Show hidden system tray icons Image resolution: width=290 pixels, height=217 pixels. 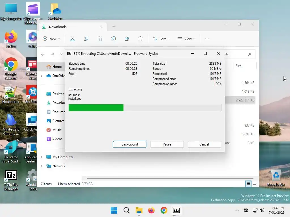tap(237, 210)
